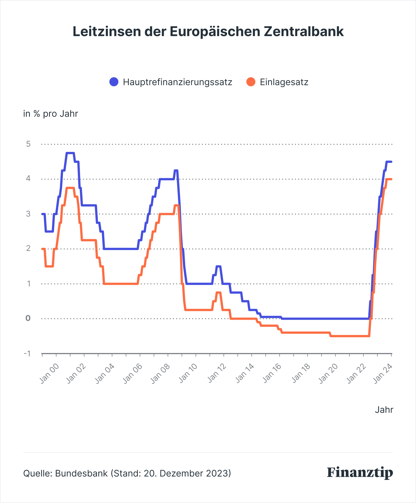Click the bold 0 y-axis label
This screenshot has height=503, width=416.
28,318
